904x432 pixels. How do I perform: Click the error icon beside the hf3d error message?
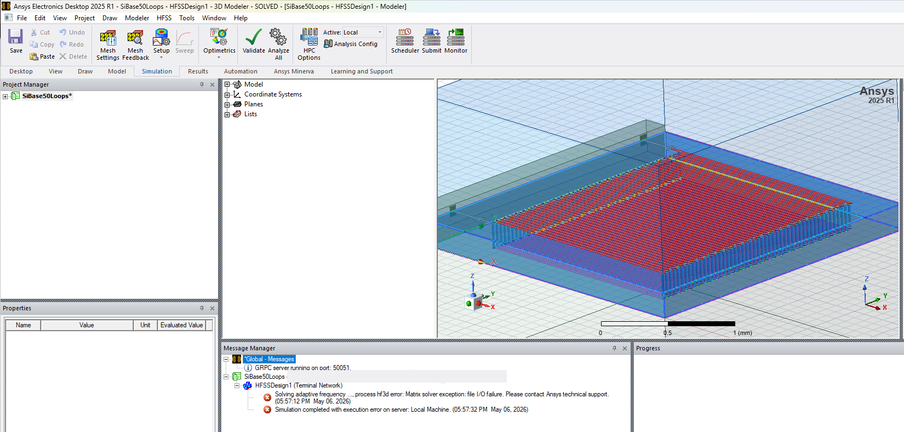(267, 397)
